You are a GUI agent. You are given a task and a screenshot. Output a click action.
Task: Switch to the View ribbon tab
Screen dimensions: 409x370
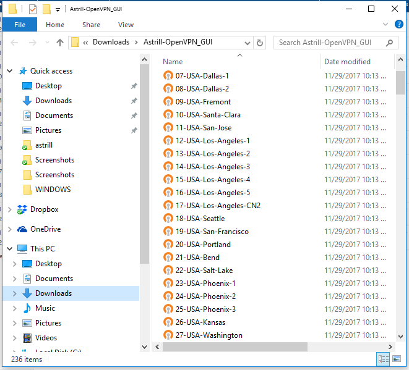point(126,25)
